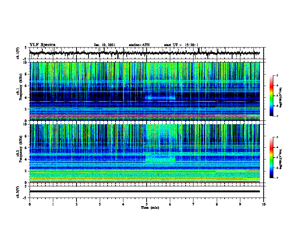The width and height of the screenshot is (297, 229).
Task: Click the ch.3 flat voltage trace
Action: pyautogui.click(x=144, y=192)
